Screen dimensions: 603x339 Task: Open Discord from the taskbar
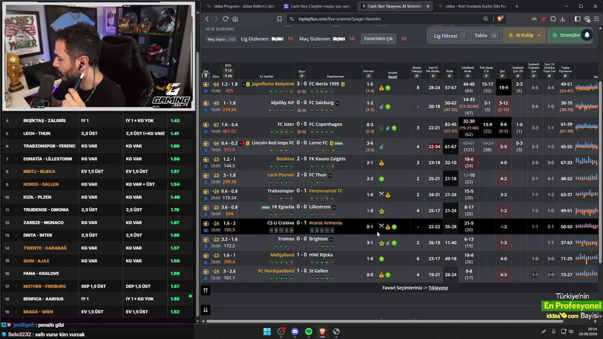click(x=295, y=331)
